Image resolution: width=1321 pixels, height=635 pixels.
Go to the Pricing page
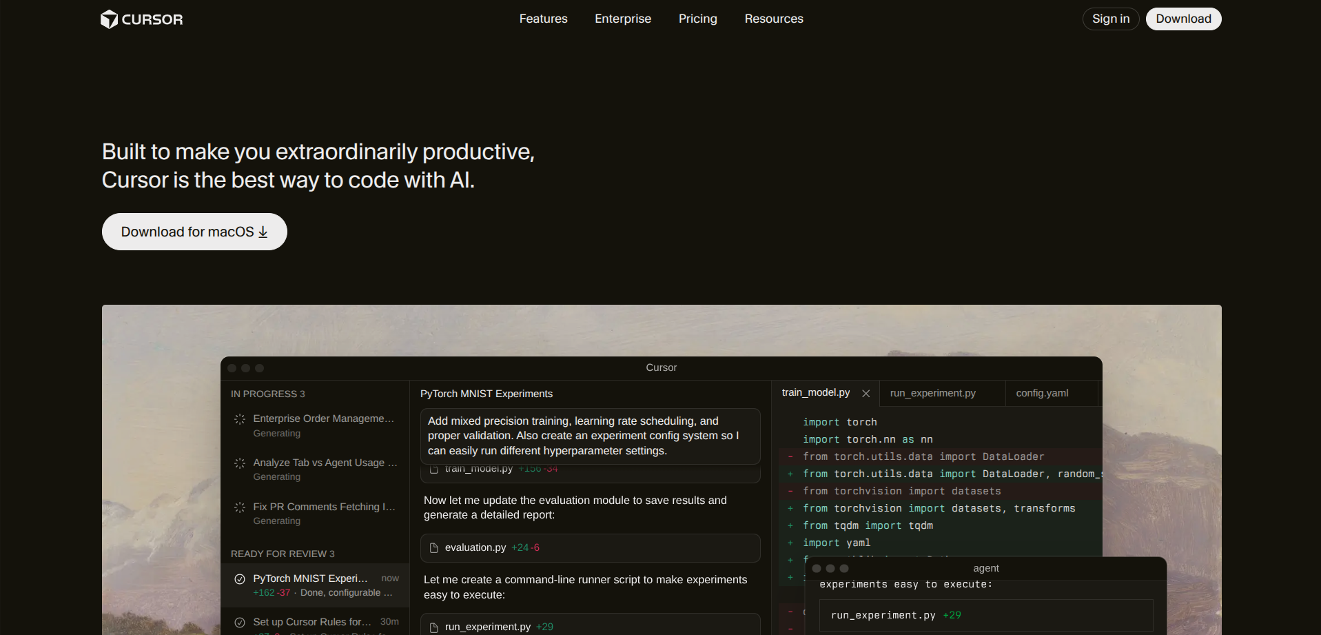click(697, 19)
